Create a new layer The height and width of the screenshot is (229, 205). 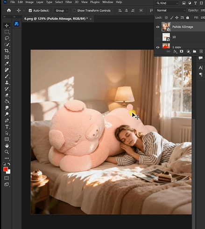(201, 52)
